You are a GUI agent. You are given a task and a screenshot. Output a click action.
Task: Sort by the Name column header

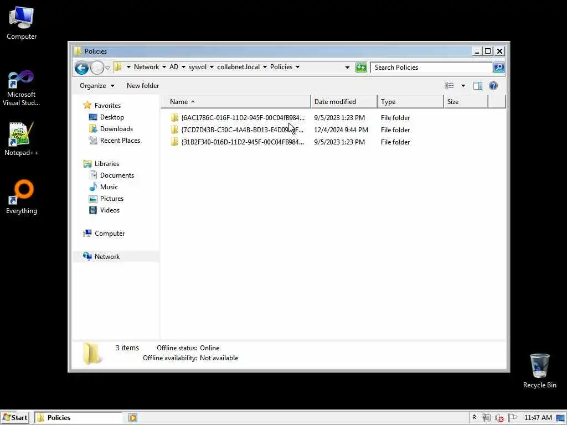(235, 102)
